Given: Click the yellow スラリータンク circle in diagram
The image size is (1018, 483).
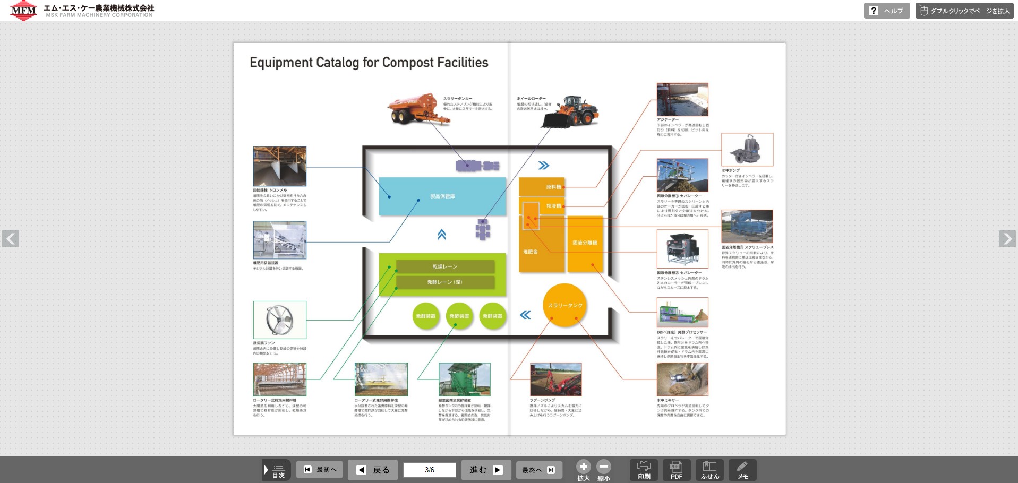Looking at the screenshot, I should (x=565, y=305).
